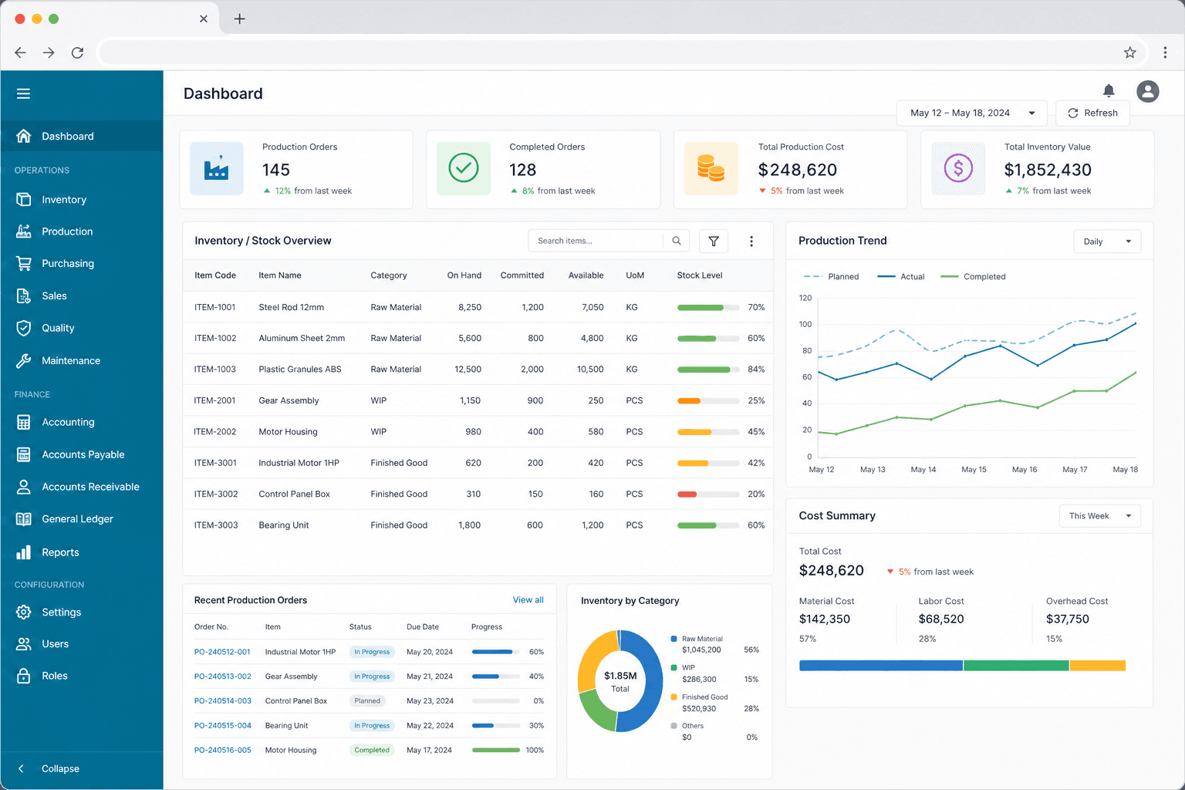The width and height of the screenshot is (1185, 790).
Task: Open the Daily dropdown in Production Trend
Action: (1107, 241)
